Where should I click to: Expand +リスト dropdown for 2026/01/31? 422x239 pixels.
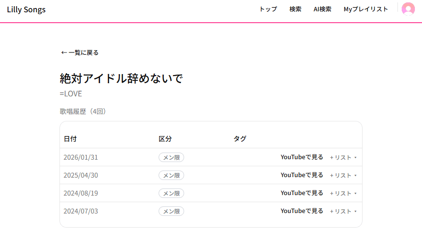(343, 157)
